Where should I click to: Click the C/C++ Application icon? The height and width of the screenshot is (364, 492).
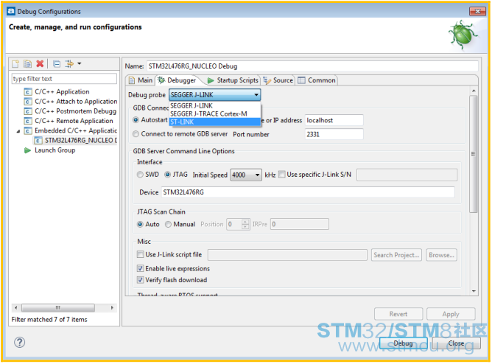(x=28, y=92)
